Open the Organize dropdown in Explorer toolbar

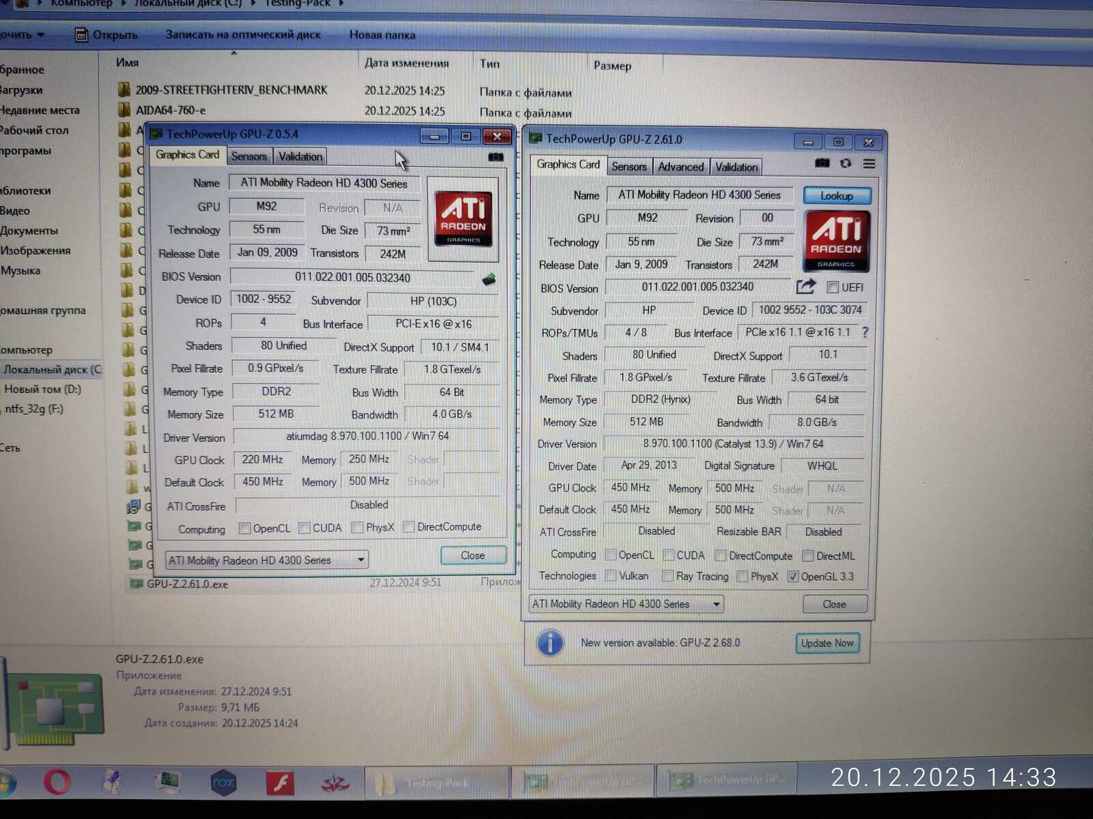[22, 35]
